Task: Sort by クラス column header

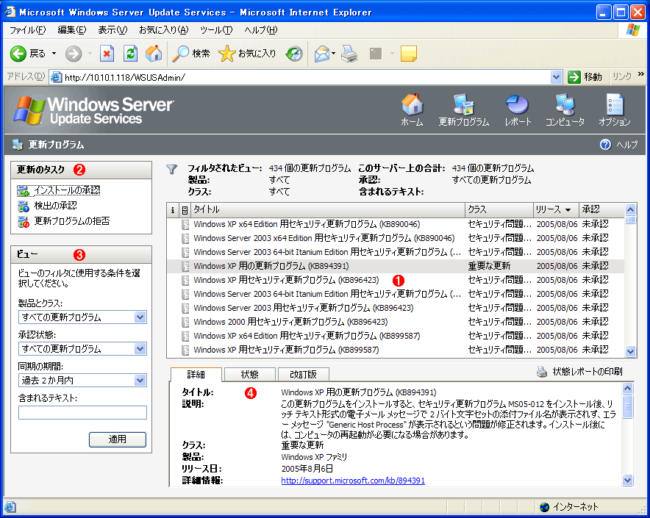Action: click(499, 209)
